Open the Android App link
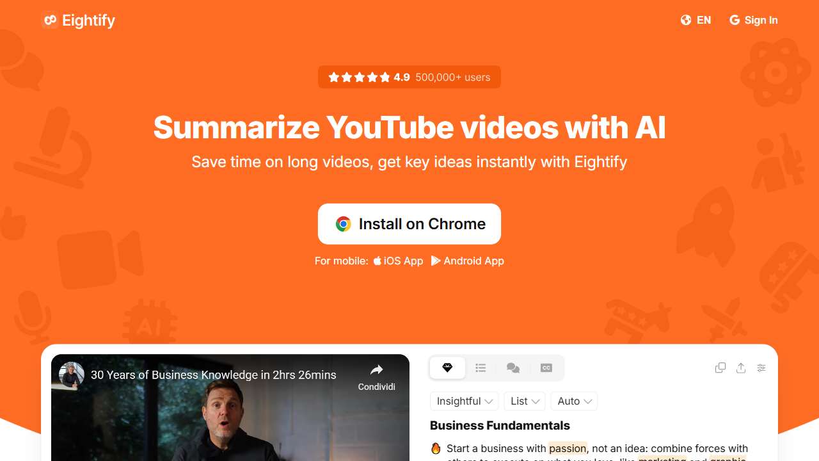Image resolution: width=819 pixels, height=461 pixels. pyautogui.click(x=468, y=261)
